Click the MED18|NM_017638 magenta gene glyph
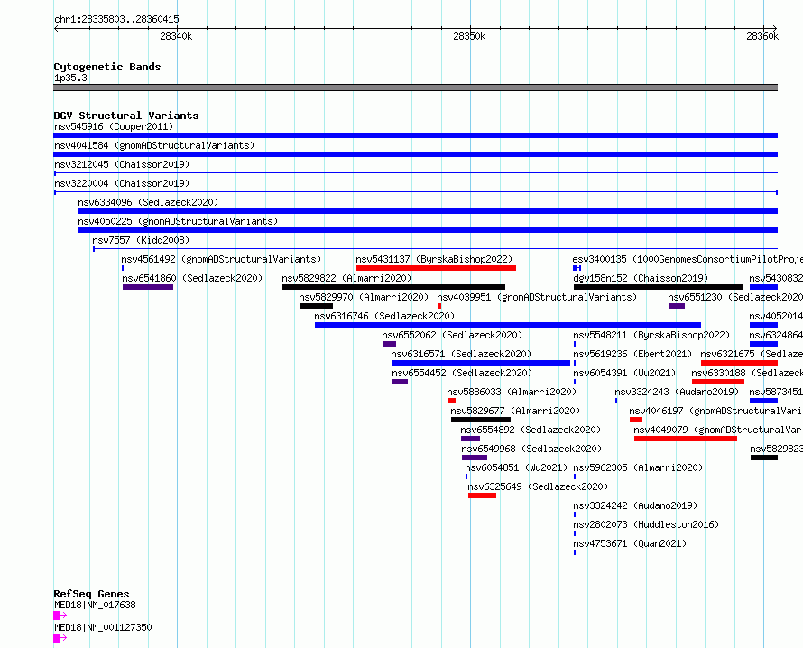 pos(60,616)
